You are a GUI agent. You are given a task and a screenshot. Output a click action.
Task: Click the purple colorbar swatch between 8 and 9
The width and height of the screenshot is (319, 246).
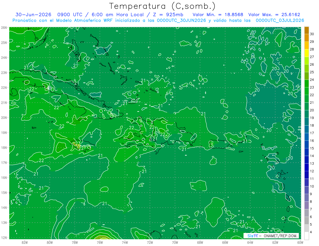tap(307, 198)
